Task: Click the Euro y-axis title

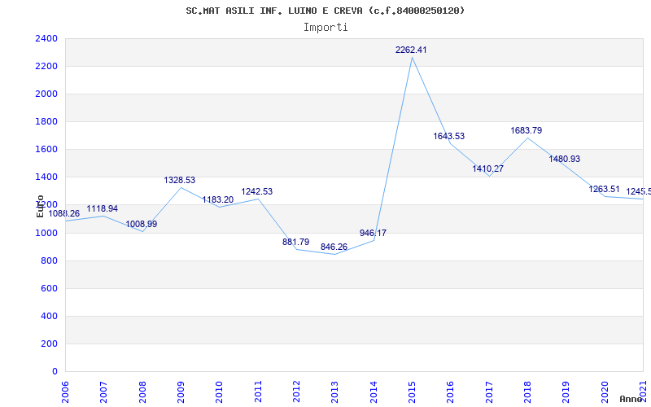Action: pos(40,206)
